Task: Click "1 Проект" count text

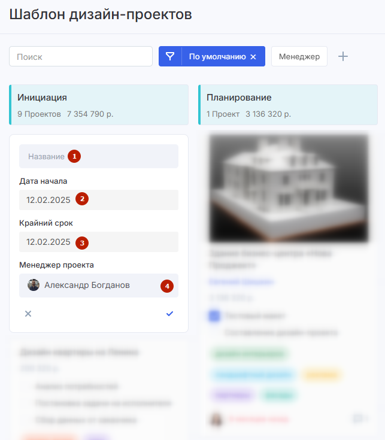Action: point(223,114)
